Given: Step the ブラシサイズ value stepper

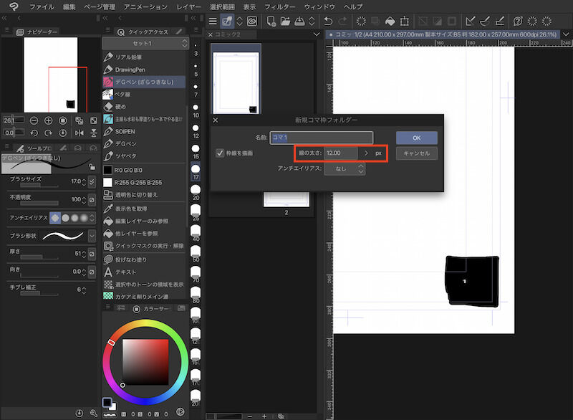Looking at the screenshot, I should pyautogui.click(x=84, y=181).
